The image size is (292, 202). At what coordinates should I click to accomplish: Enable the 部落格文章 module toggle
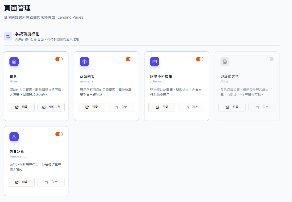tap(270, 59)
